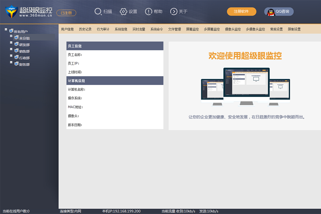Open the 实时流量 tab

(139, 29)
